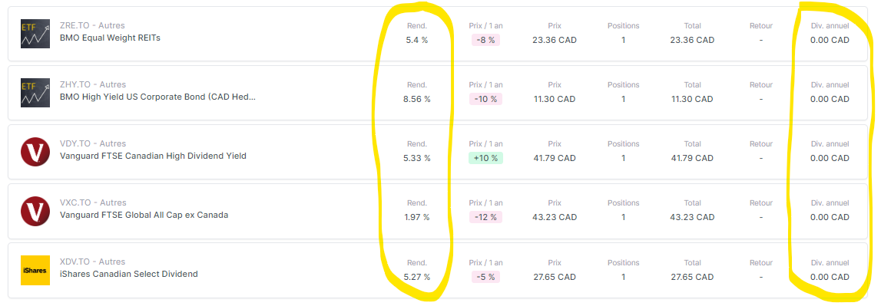881x306 pixels.
Task: Click the 43.23 CAD total for VXC.TO
Action: coord(692,217)
